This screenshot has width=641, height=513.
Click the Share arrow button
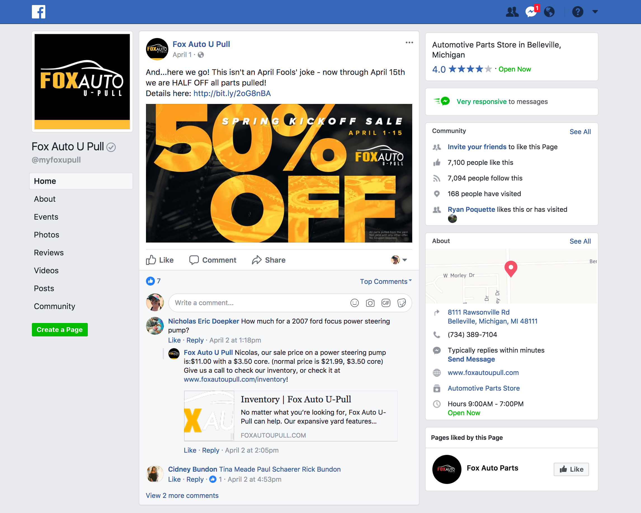click(x=269, y=260)
